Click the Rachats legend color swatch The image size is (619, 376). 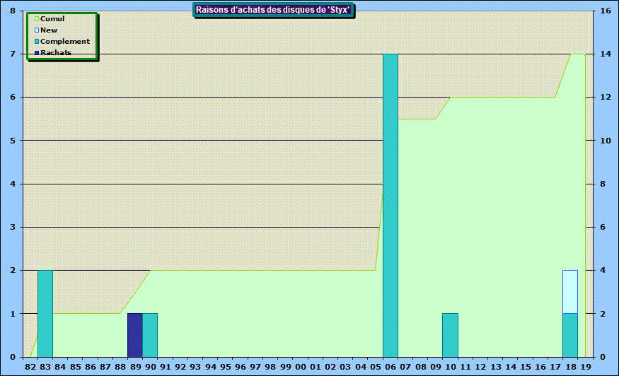[x=37, y=53]
